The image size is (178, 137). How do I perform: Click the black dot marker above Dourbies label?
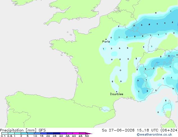pos(117,92)
